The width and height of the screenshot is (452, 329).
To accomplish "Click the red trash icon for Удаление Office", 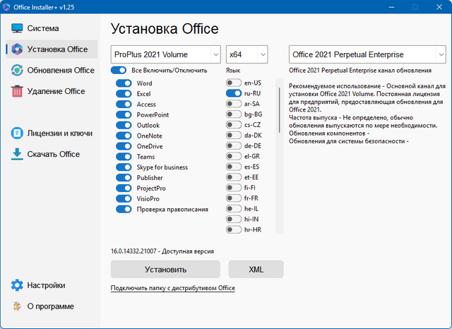I will (17, 91).
